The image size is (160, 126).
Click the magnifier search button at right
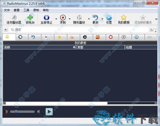151,30
